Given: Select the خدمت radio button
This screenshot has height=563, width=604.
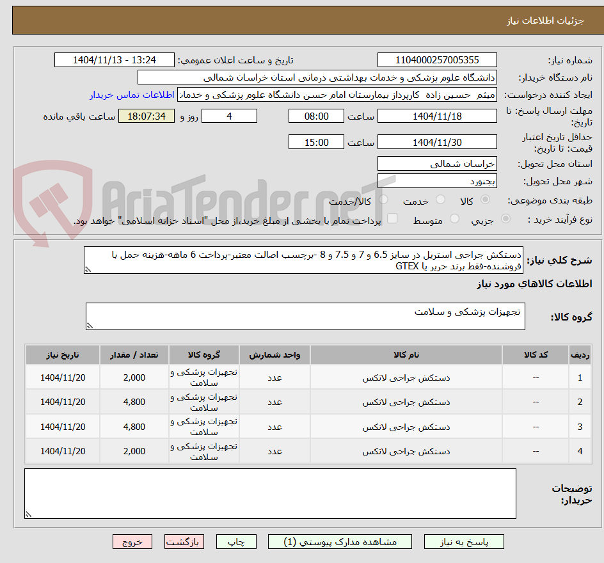Looking at the screenshot, I should coord(440,200).
